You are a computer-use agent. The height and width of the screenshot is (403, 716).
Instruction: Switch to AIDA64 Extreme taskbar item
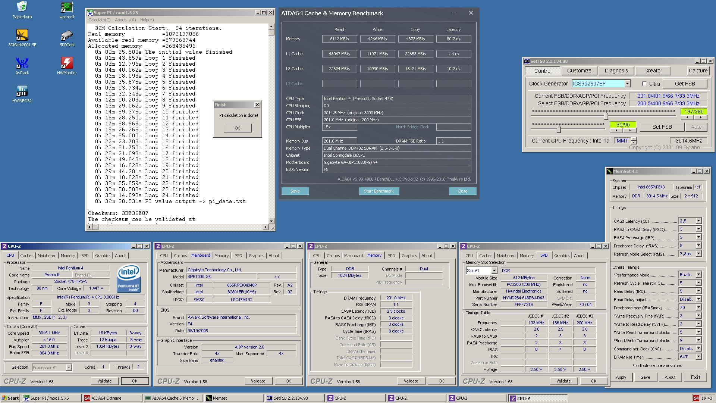[x=112, y=398]
